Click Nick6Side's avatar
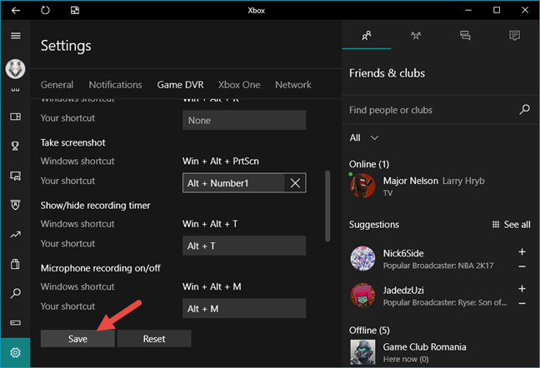 coord(362,258)
